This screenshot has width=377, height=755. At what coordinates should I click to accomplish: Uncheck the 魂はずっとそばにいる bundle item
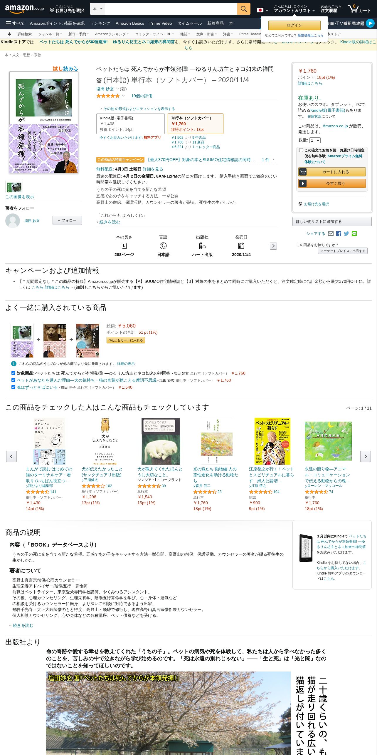[13, 387]
